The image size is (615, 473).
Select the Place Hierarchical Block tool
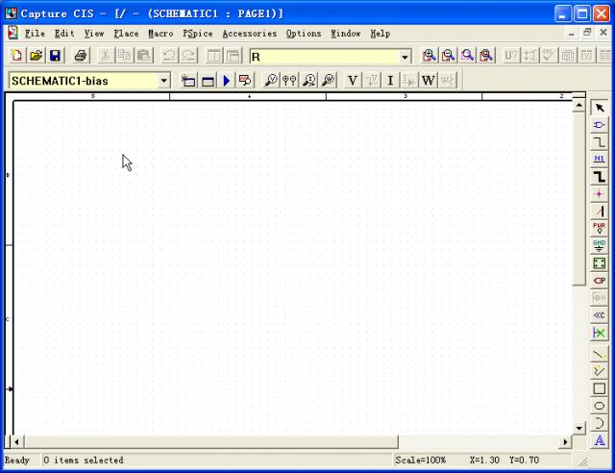[600, 263]
